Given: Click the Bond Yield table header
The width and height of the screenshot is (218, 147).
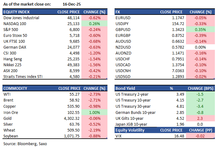Looking at the screenshot, I should coord(126,88).
